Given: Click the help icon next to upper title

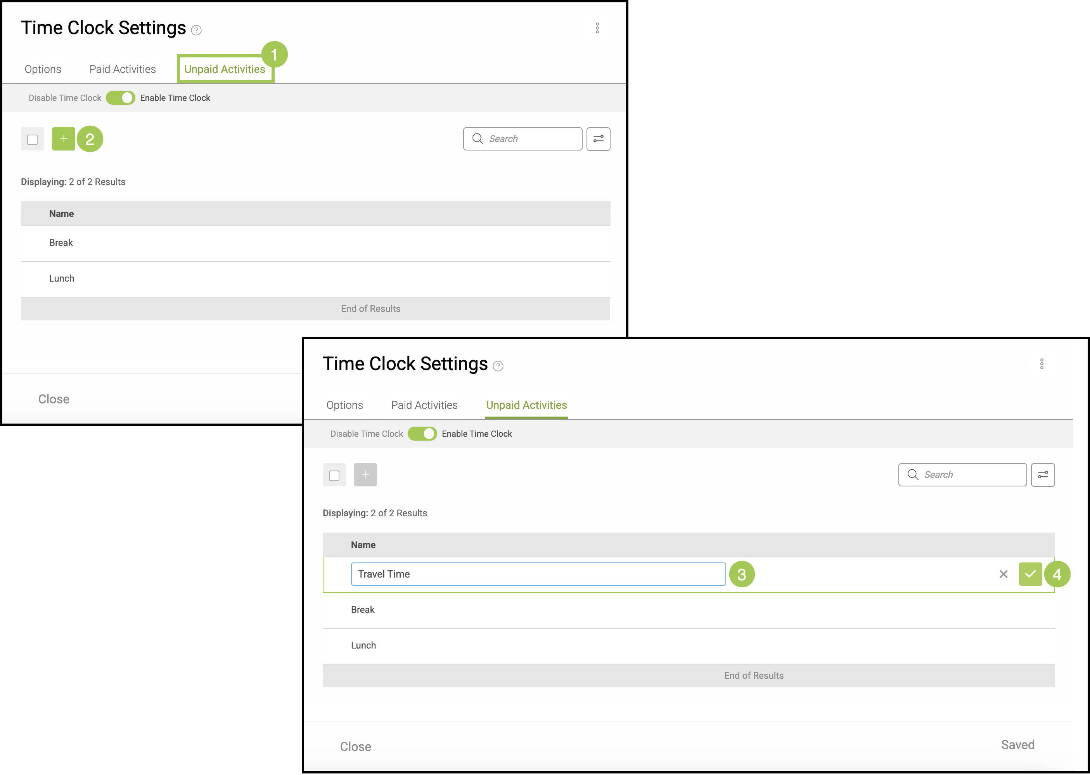Looking at the screenshot, I should [x=196, y=31].
